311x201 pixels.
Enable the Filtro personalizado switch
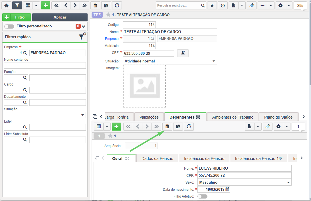(x=9, y=26)
